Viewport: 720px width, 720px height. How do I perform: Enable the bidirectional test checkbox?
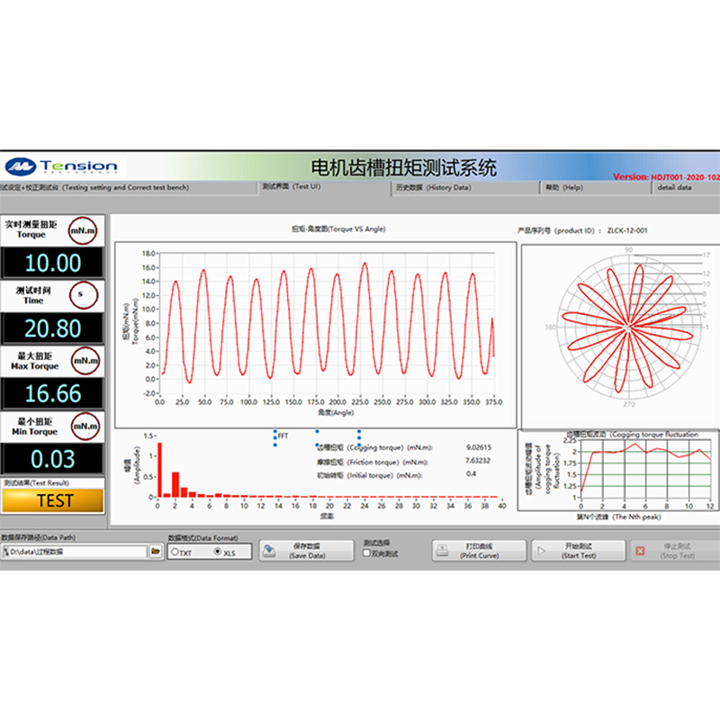(x=365, y=553)
